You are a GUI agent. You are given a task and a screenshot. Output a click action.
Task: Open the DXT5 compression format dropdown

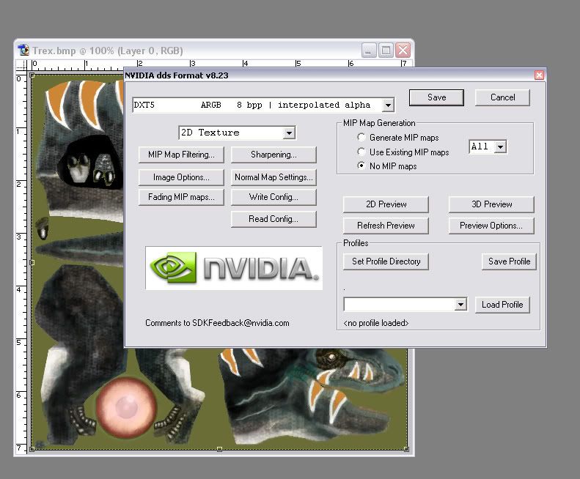tap(388, 105)
